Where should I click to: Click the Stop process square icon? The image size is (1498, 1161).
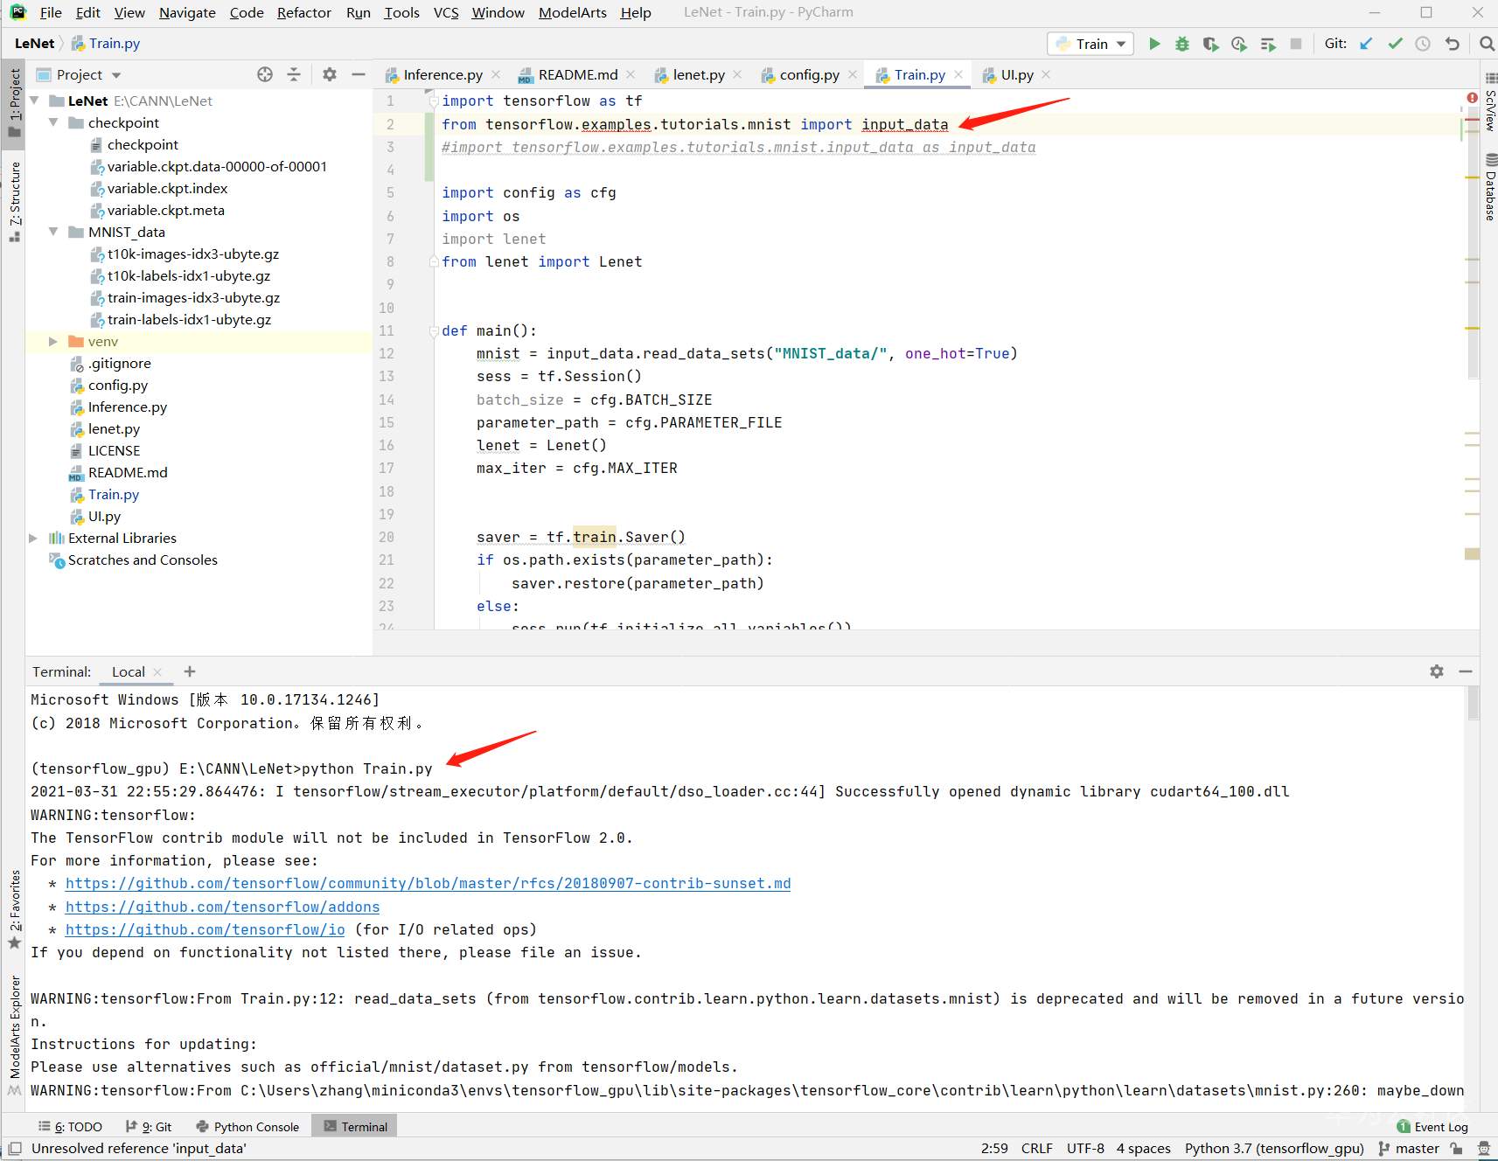point(1296,44)
